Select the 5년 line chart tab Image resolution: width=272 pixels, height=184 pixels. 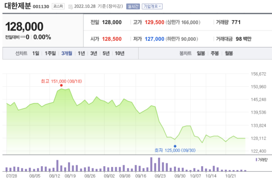coord(106,54)
